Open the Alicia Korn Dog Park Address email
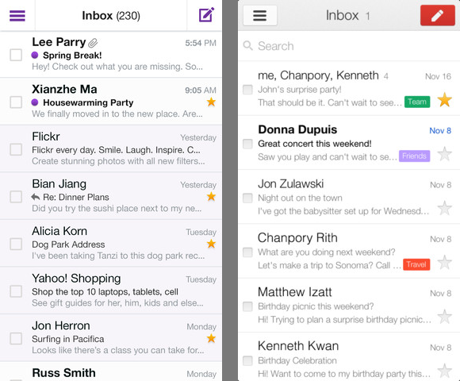This screenshot has width=460, height=381. (111, 243)
